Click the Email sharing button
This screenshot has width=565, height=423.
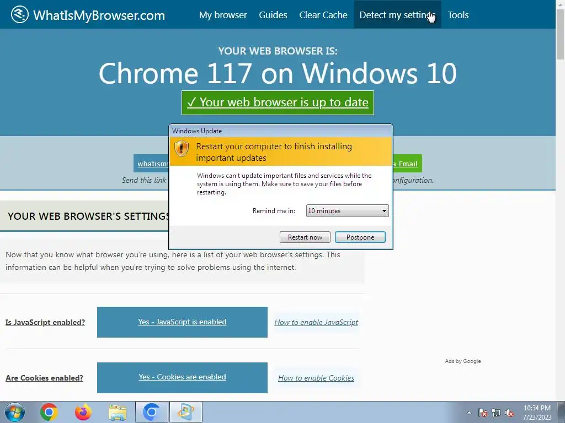point(408,164)
